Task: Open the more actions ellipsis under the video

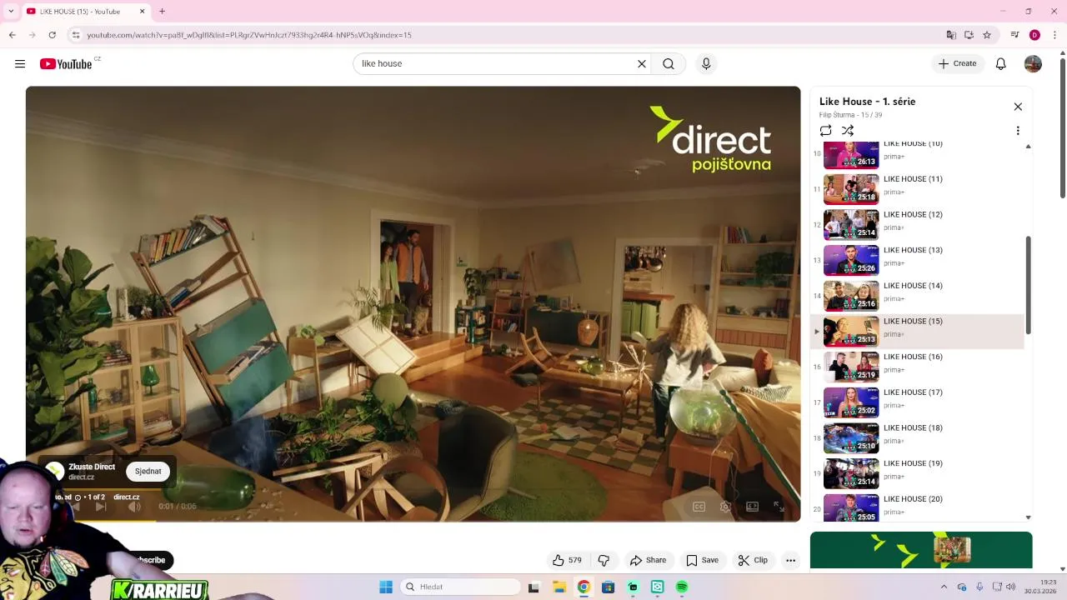Action: tap(790, 560)
